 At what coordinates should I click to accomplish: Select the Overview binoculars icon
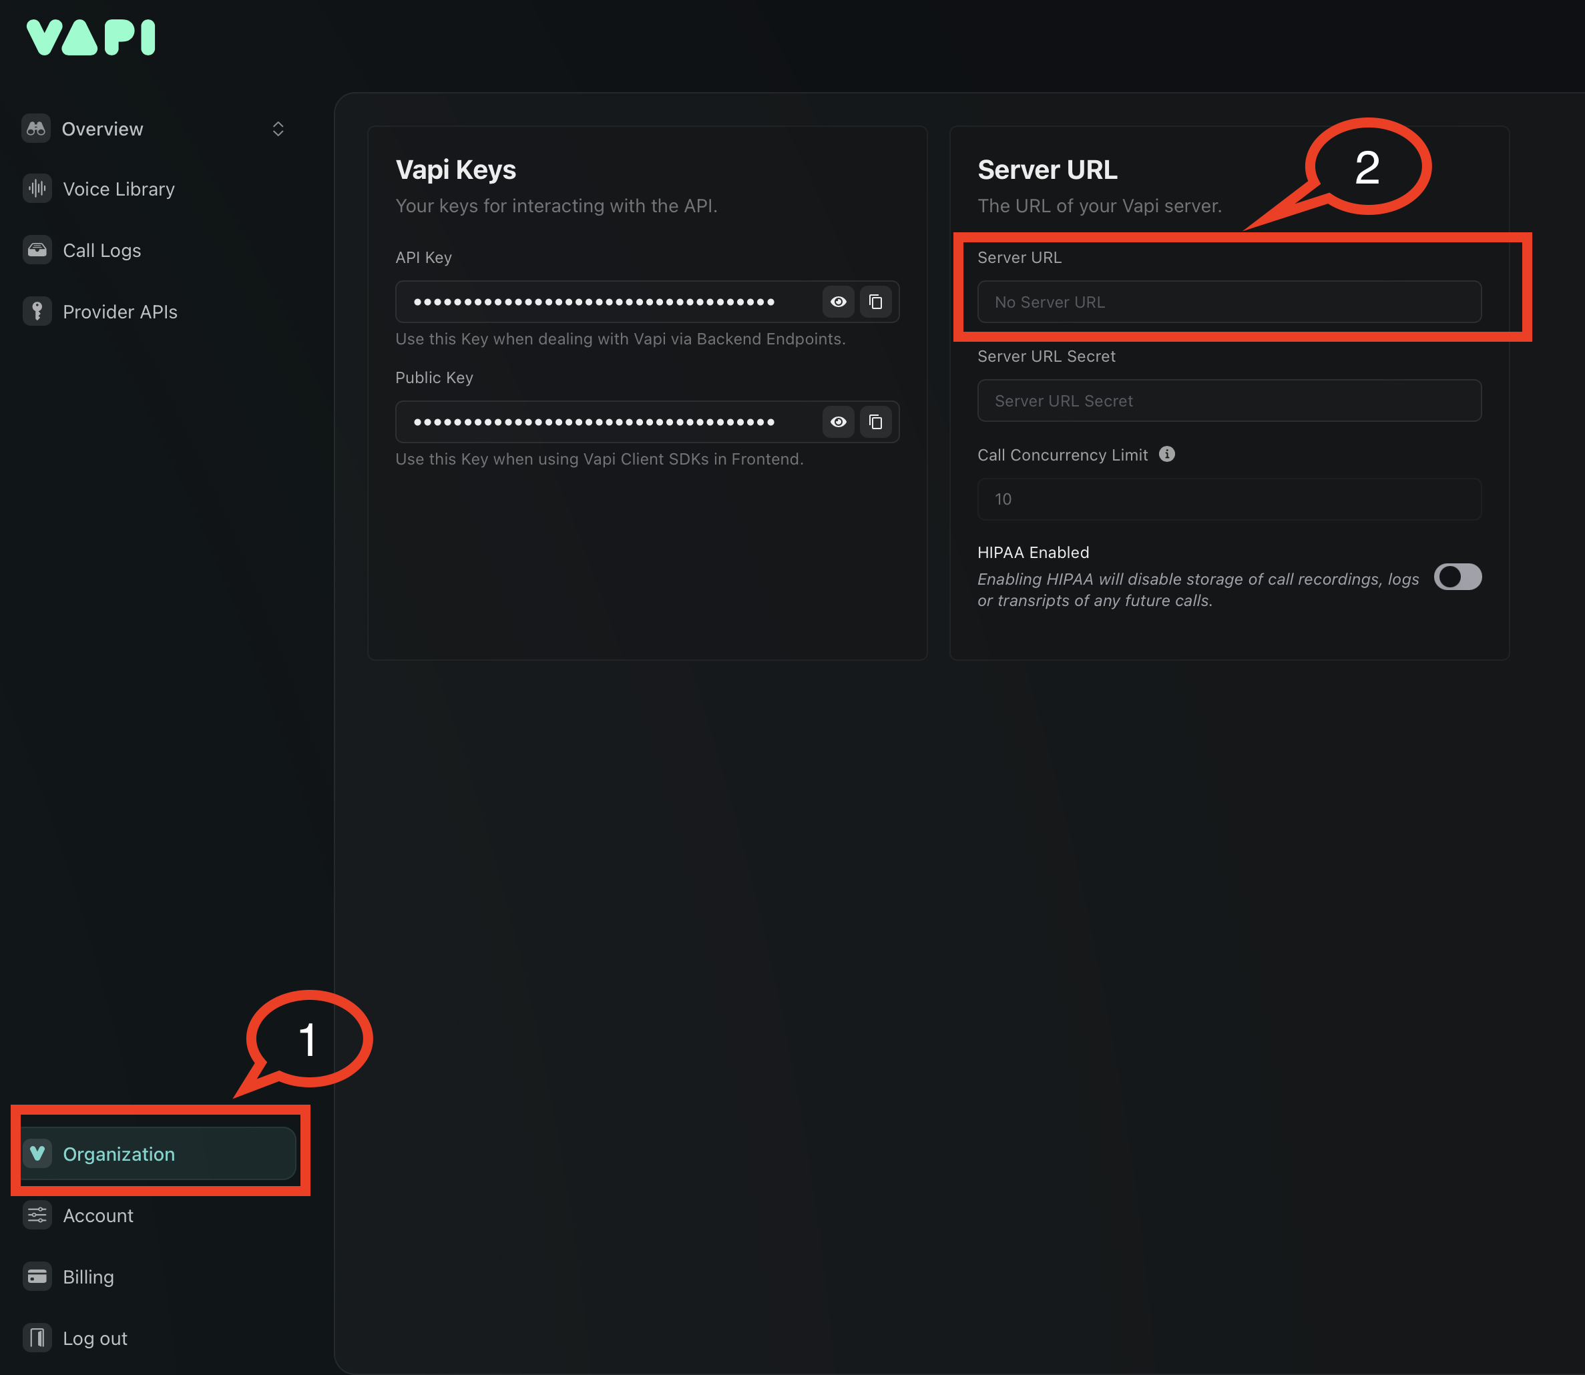point(36,128)
